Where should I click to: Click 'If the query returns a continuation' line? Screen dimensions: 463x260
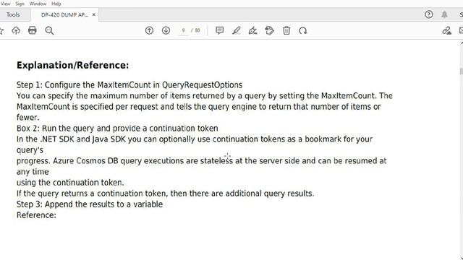[166, 194]
